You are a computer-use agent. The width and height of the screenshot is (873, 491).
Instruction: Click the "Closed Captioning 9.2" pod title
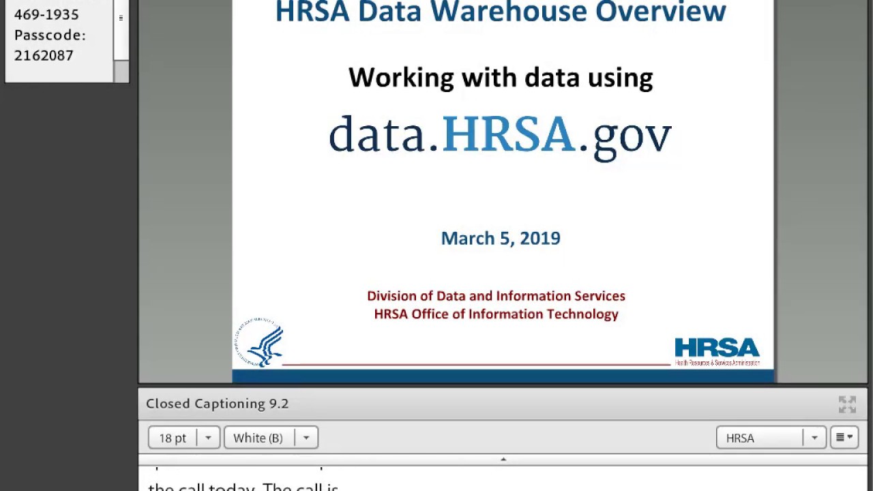(x=217, y=404)
